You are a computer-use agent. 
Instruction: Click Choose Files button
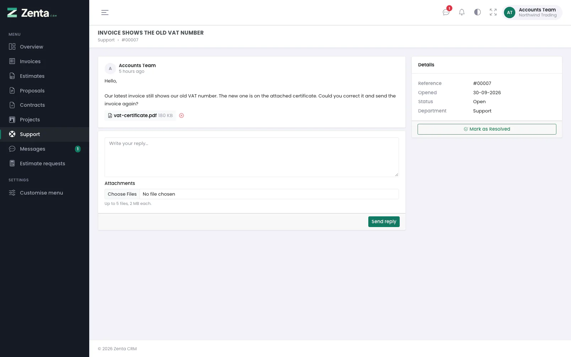click(122, 194)
